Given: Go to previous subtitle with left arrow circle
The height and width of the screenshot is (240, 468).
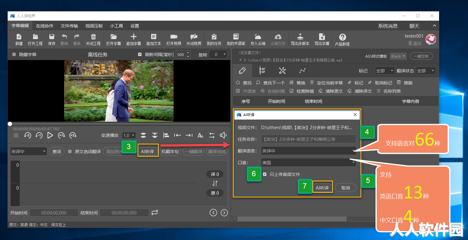Looking at the screenshot, I should pyautogui.click(x=213, y=213).
